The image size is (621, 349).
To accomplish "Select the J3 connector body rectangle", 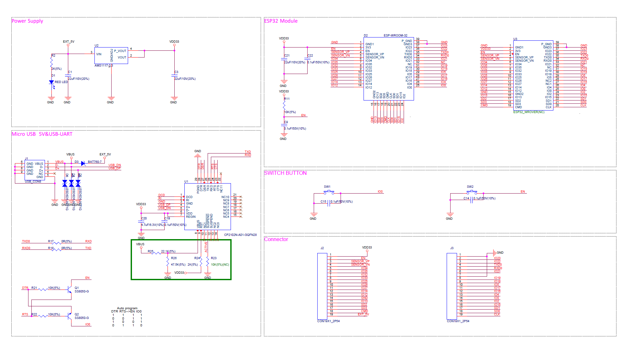I will click(452, 286).
